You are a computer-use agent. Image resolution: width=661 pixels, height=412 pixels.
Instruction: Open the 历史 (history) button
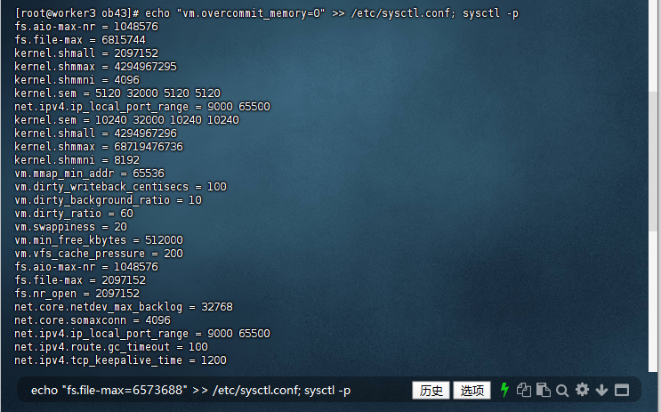click(x=431, y=391)
